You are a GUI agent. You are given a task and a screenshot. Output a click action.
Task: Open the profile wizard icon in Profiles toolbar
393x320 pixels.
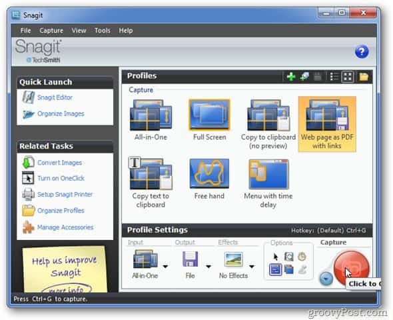304,77
